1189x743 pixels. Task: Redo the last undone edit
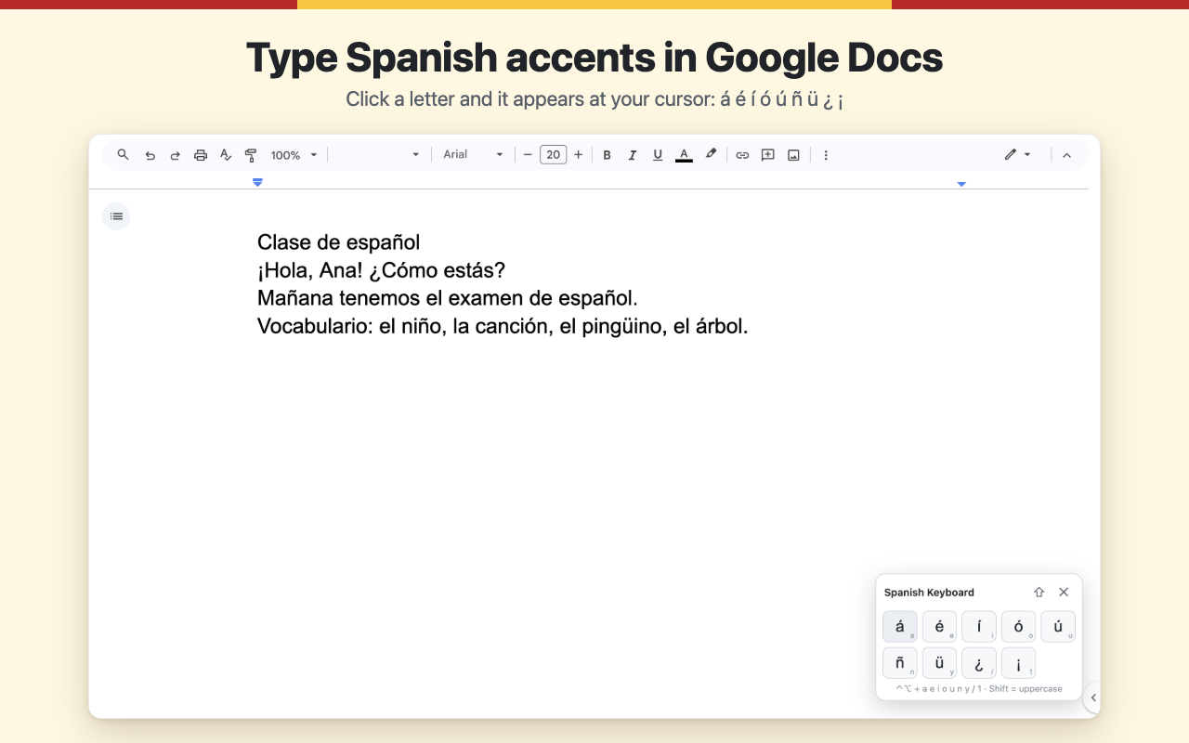point(175,155)
